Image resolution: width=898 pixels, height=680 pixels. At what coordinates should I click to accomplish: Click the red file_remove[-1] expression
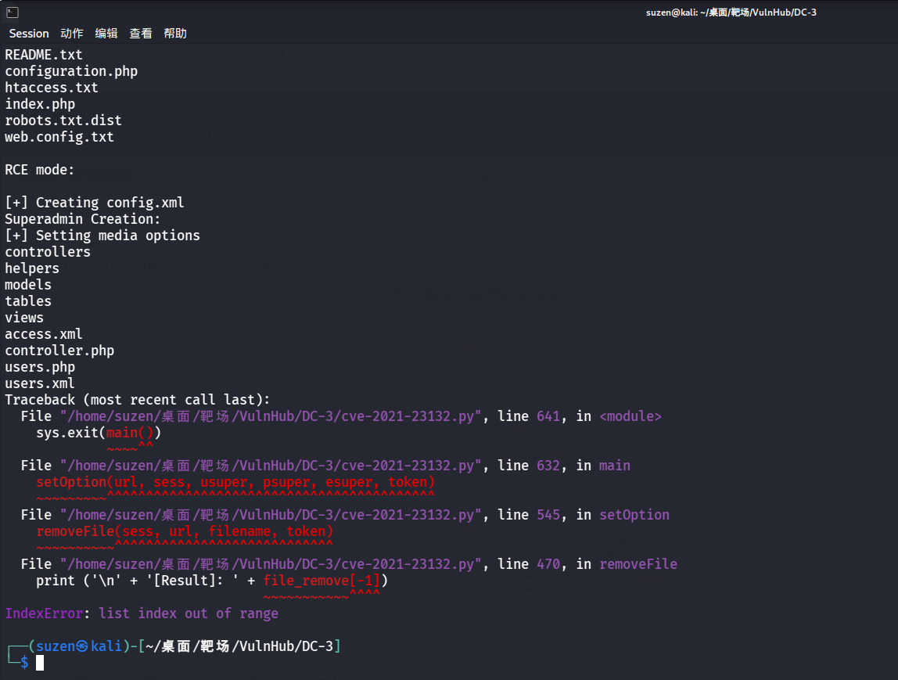click(x=321, y=581)
